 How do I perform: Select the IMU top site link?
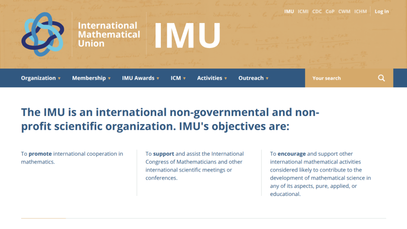click(289, 11)
